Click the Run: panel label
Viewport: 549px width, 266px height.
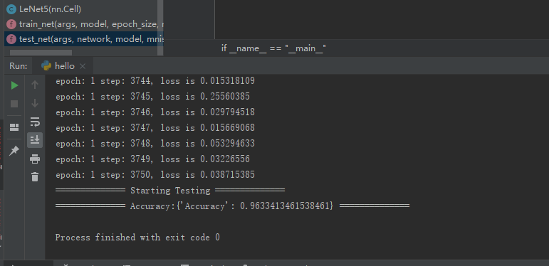pos(19,66)
